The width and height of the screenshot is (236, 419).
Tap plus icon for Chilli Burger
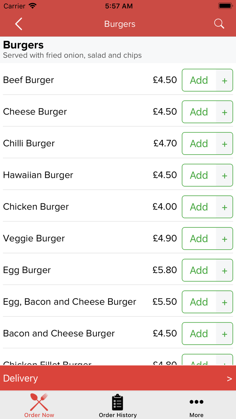tap(225, 144)
